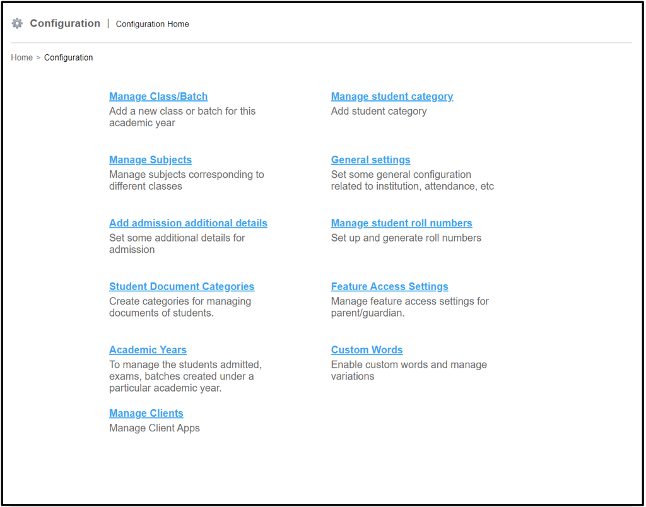The image size is (646, 507).
Task: Click 'Manage Client Apps' description text
Action: click(x=155, y=428)
